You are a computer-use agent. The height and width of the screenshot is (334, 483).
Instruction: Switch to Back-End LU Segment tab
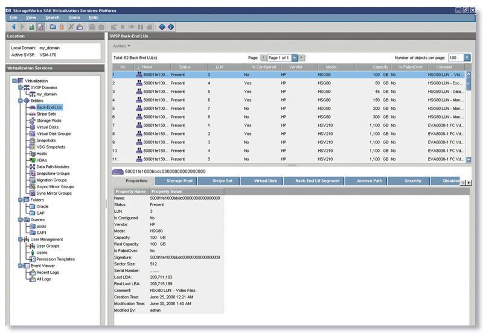pos(314,181)
